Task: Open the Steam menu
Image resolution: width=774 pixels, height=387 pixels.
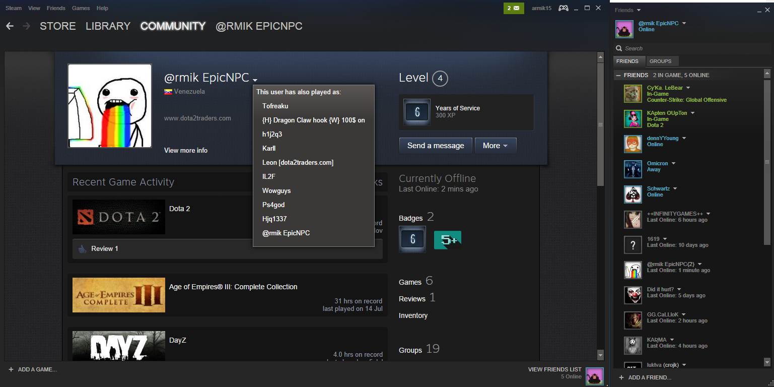Action: 14,8
